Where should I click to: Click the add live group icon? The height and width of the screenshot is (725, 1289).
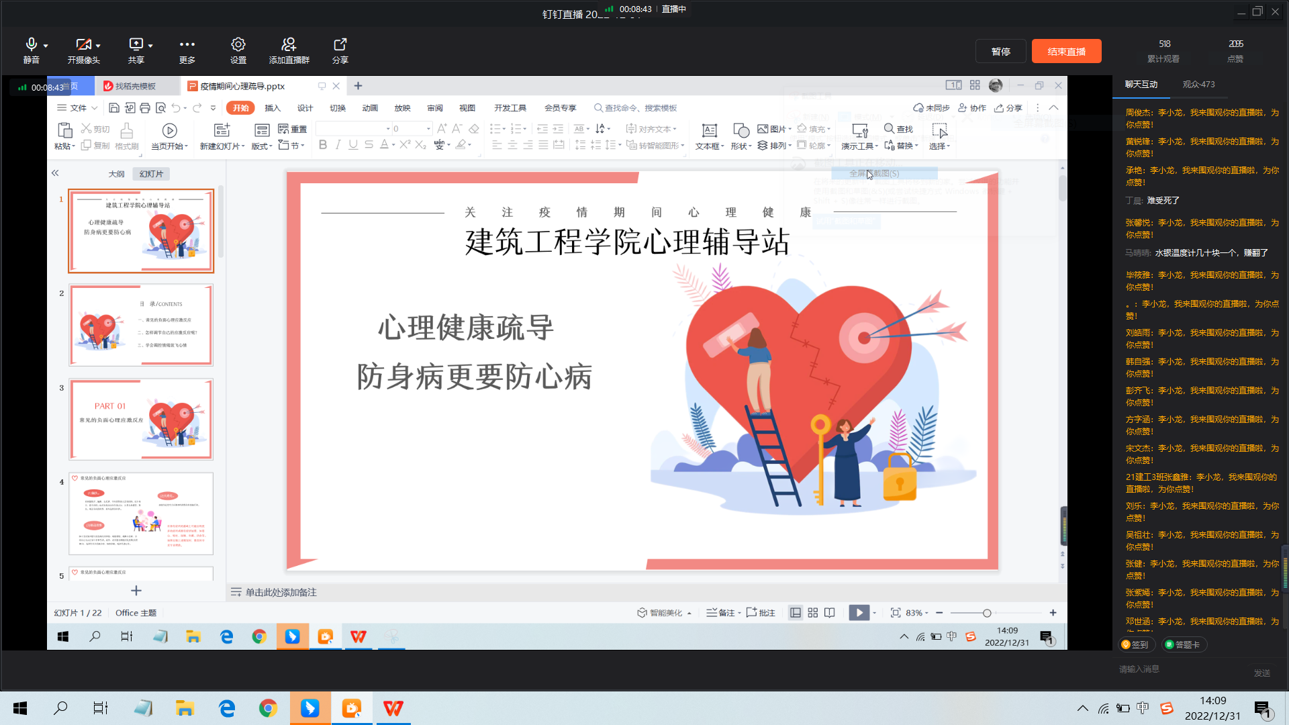click(x=289, y=45)
